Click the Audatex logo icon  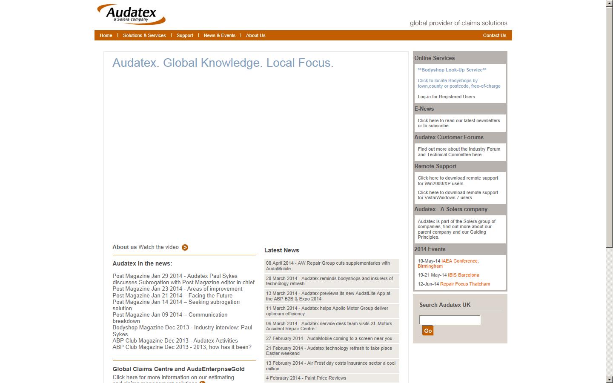click(130, 14)
